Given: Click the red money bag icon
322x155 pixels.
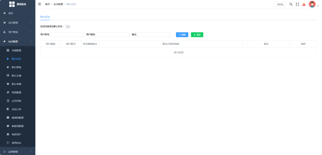Looking at the screenshot, I should pyautogui.click(x=304, y=4).
